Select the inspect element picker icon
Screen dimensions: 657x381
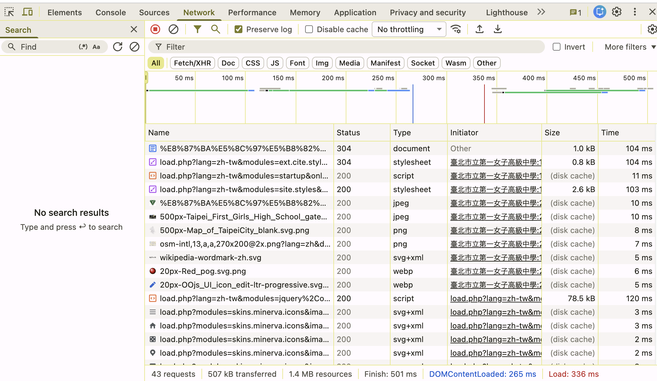[x=9, y=12]
